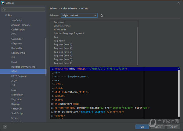Viewport: 183px width, 131px height.
Task: Select Cucumber in sidebar
Action: tap(17, 39)
